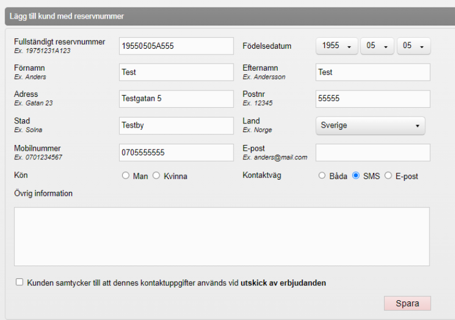Image resolution: width=455 pixels, height=320 pixels.
Task: Select the Kvinna gender option
Action: coord(156,176)
